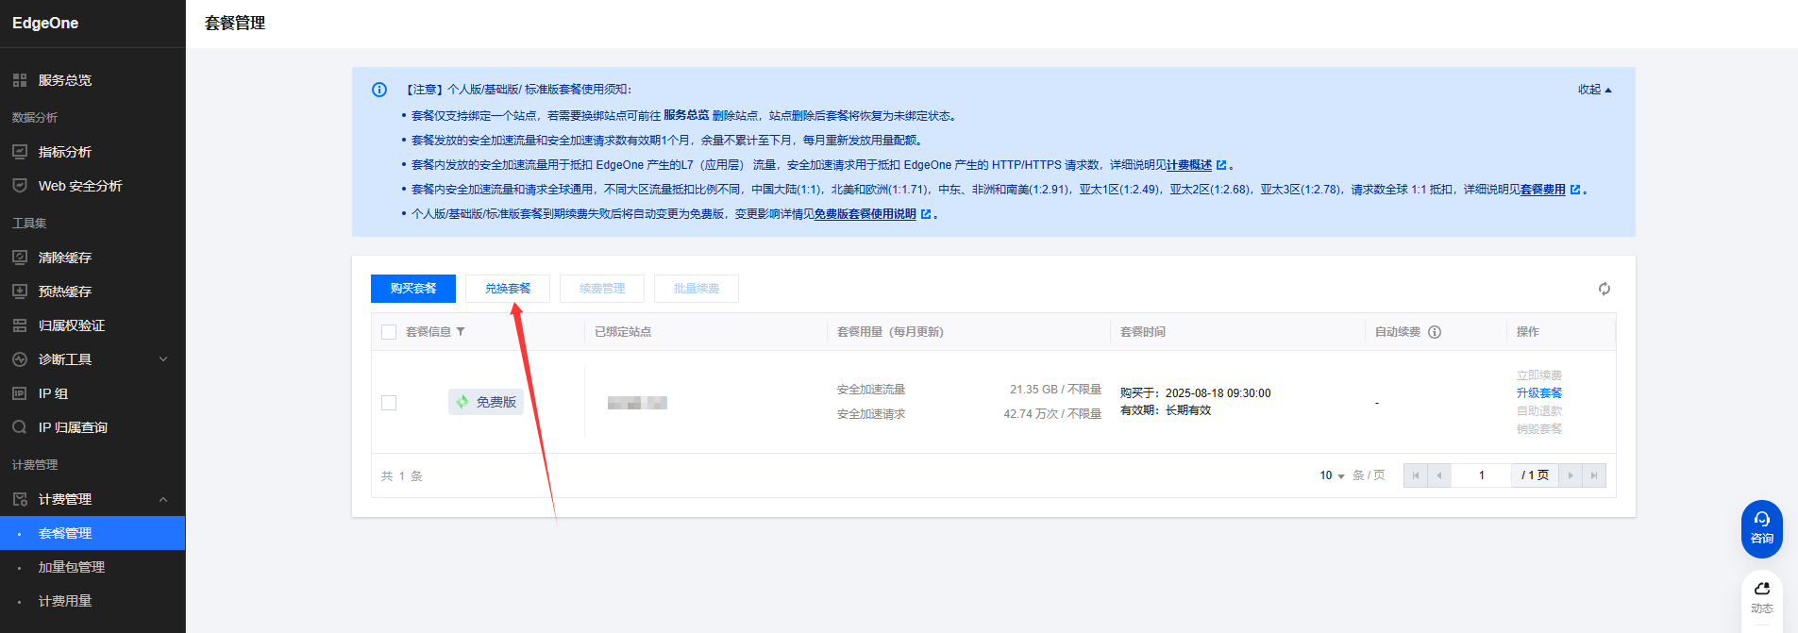Screen dimensions: 1798x633
Task: Click the 预热缓存 sidebar icon
Action: (20, 292)
